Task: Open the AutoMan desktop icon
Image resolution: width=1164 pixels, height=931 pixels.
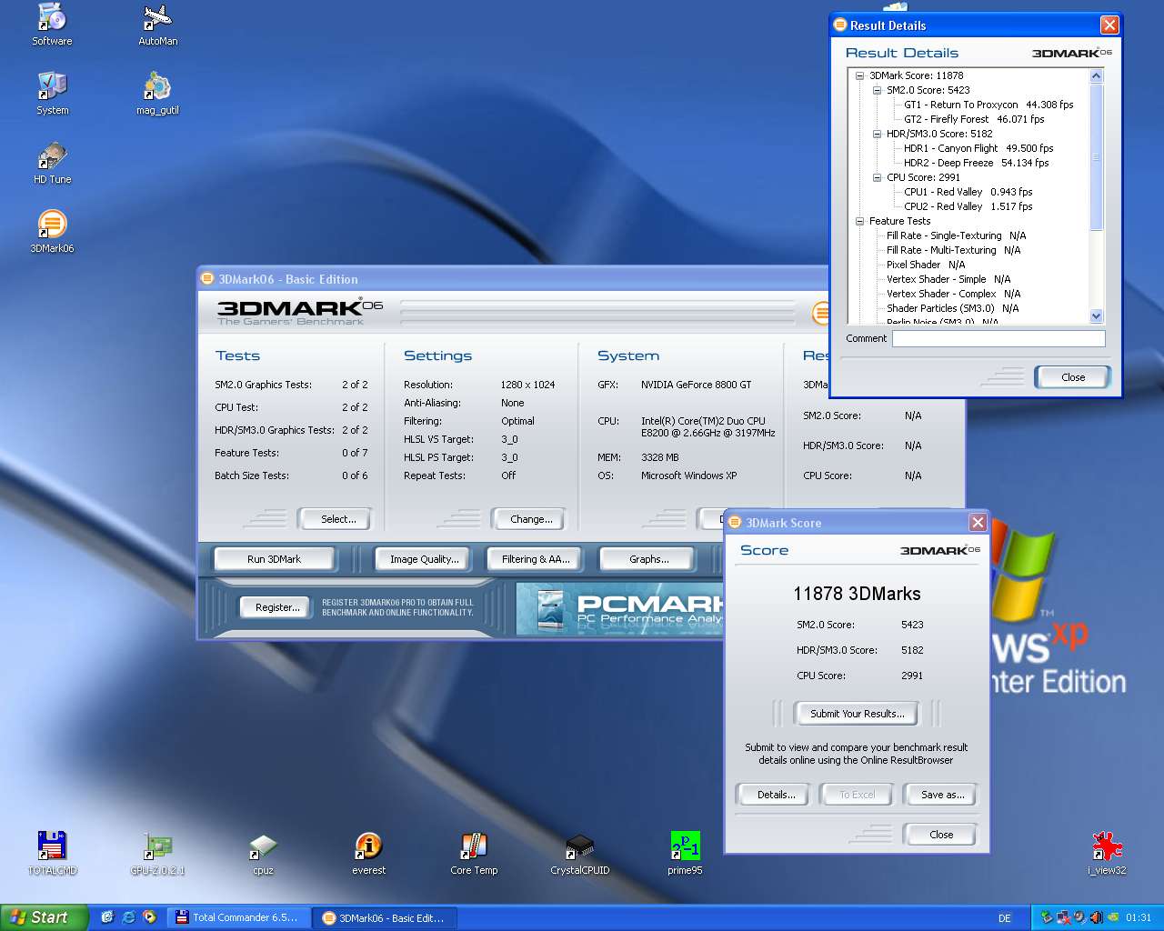Action: pyautogui.click(x=157, y=25)
